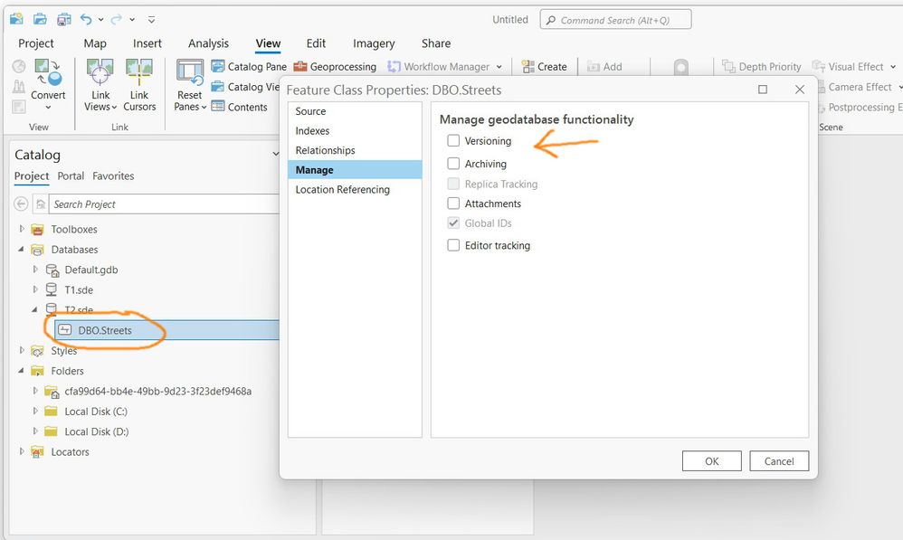The width and height of the screenshot is (903, 540).
Task: Expand the Toolboxes tree node
Action: point(22,229)
